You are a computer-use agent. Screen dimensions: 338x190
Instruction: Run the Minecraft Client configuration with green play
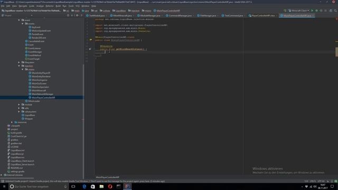click(312, 11)
